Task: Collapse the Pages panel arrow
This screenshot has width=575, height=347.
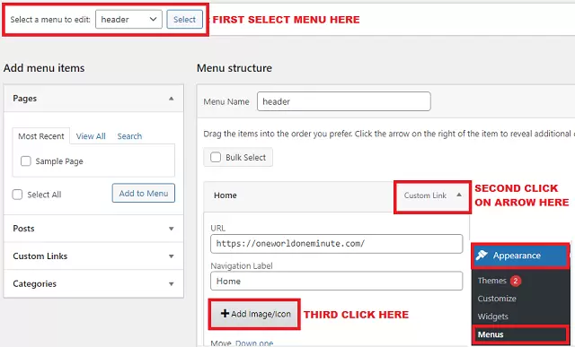Action: (x=171, y=99)
